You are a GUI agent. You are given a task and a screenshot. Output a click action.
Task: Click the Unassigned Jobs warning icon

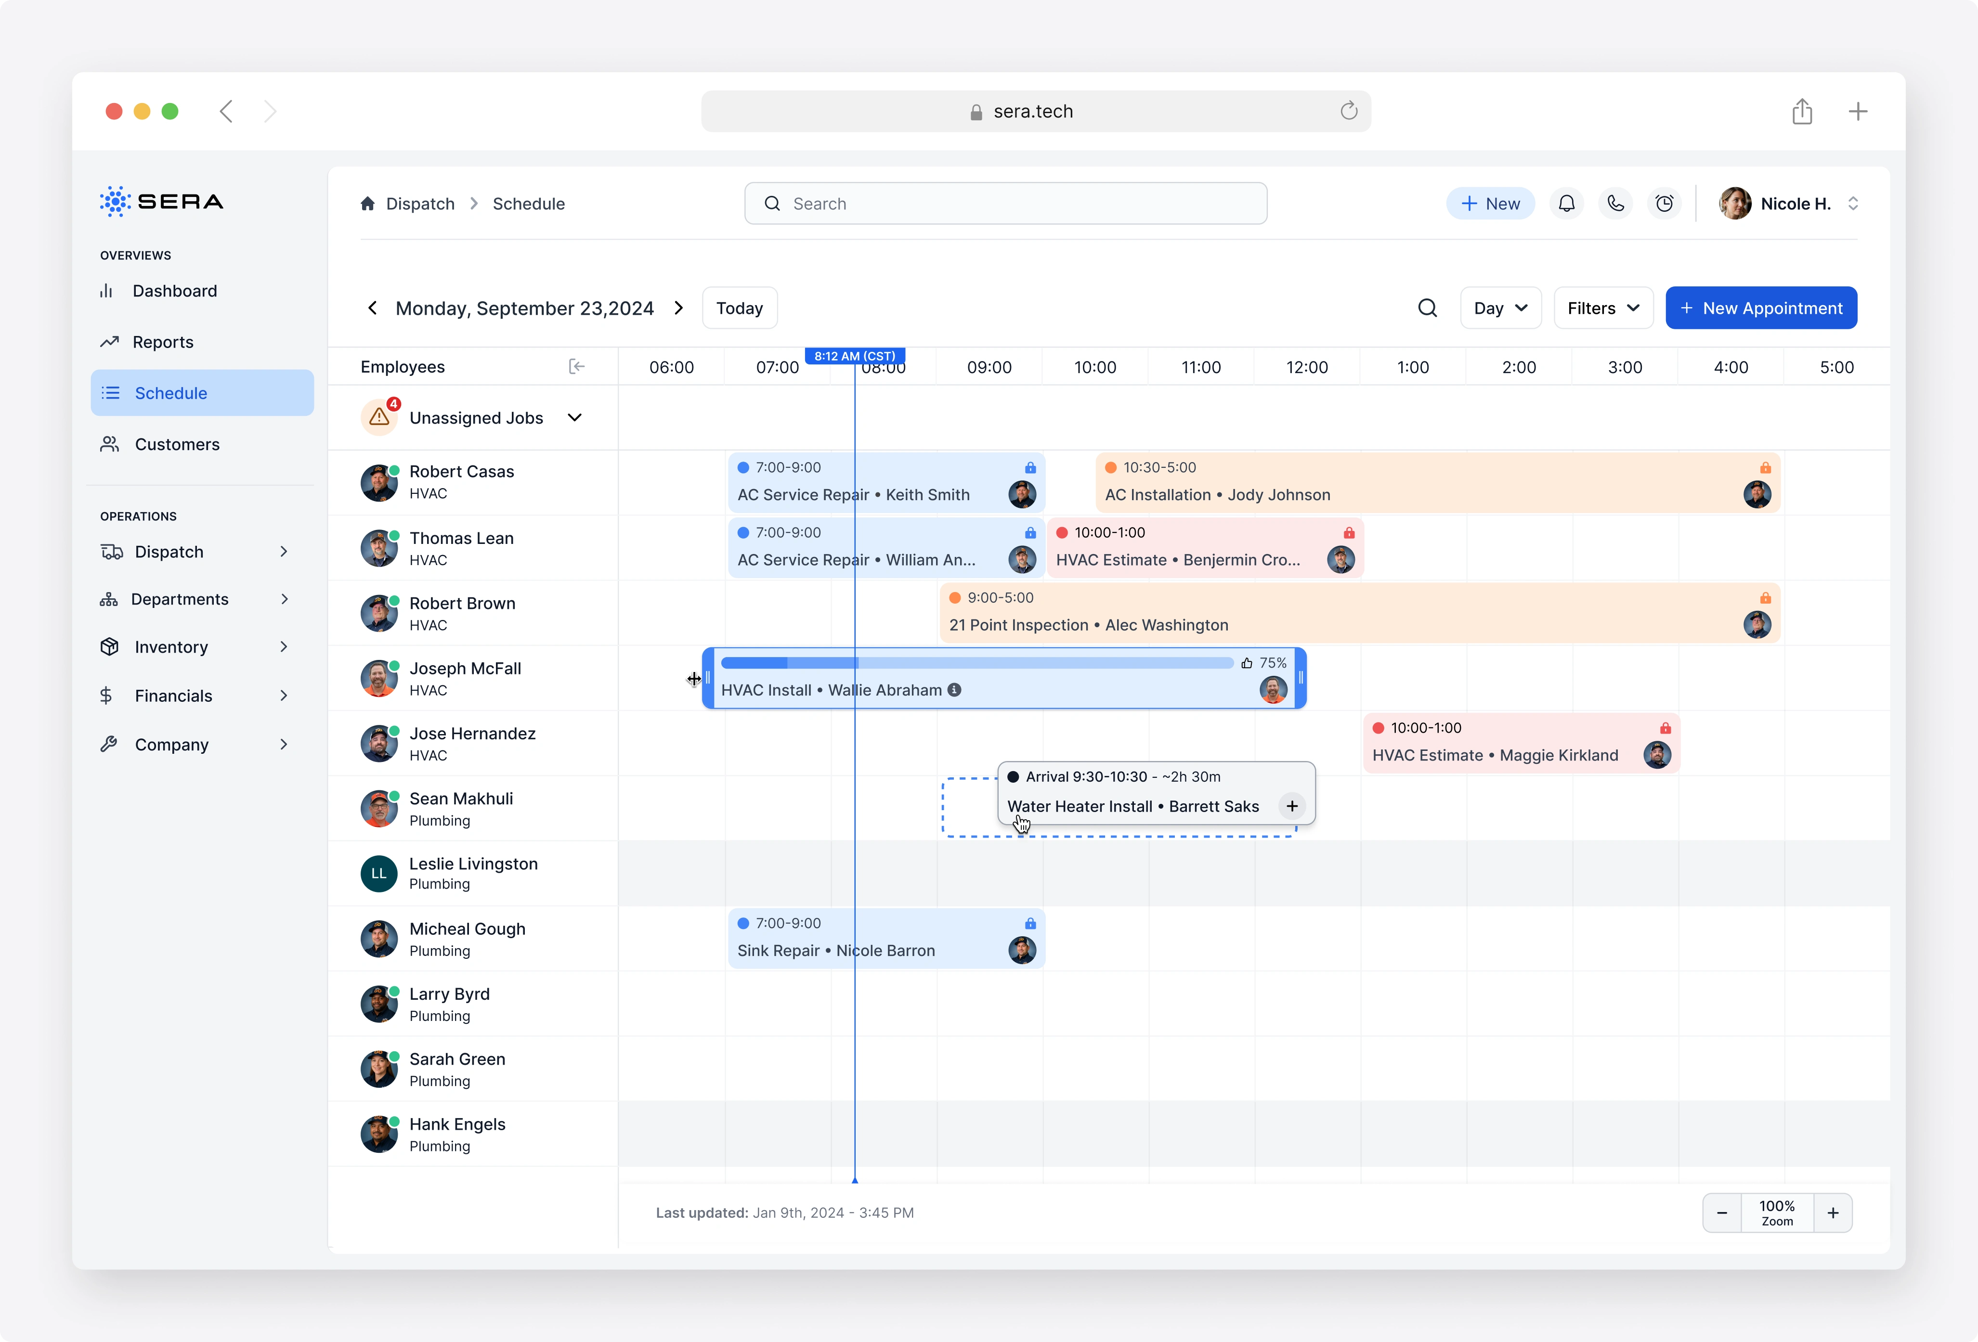click(x=379, y=418)
